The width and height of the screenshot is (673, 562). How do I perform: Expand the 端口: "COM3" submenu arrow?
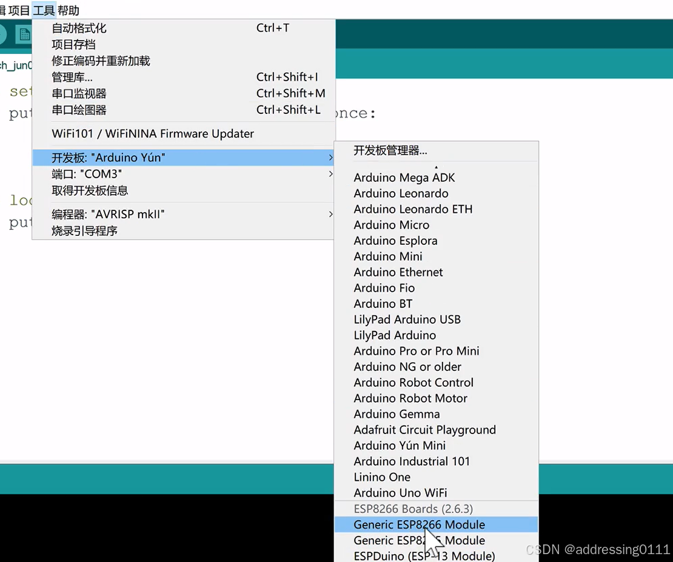330,174
